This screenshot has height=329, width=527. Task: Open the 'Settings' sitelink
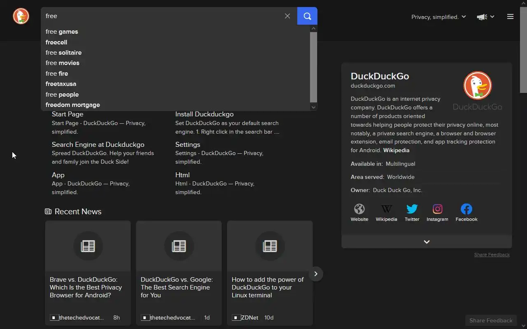click(x=188, y=145)
